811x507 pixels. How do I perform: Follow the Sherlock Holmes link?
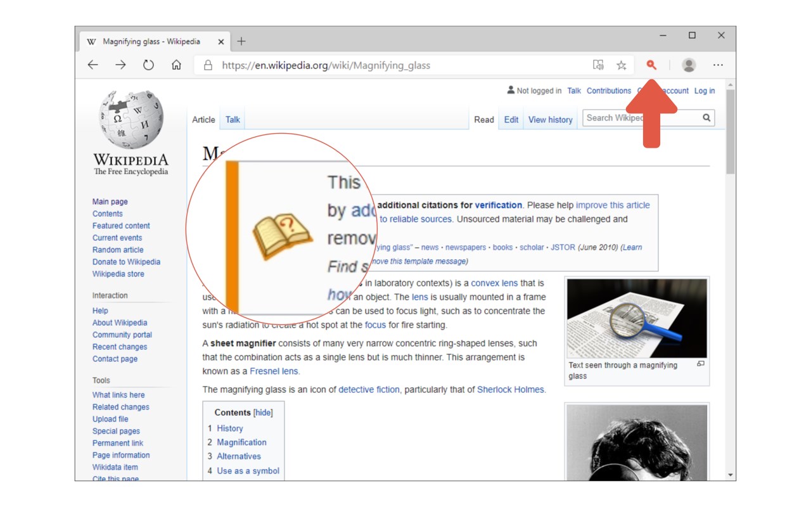(511, 390)
